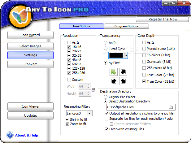
Task: Toggle the Shrink to fit checkbox
Action: coord(67,119)
